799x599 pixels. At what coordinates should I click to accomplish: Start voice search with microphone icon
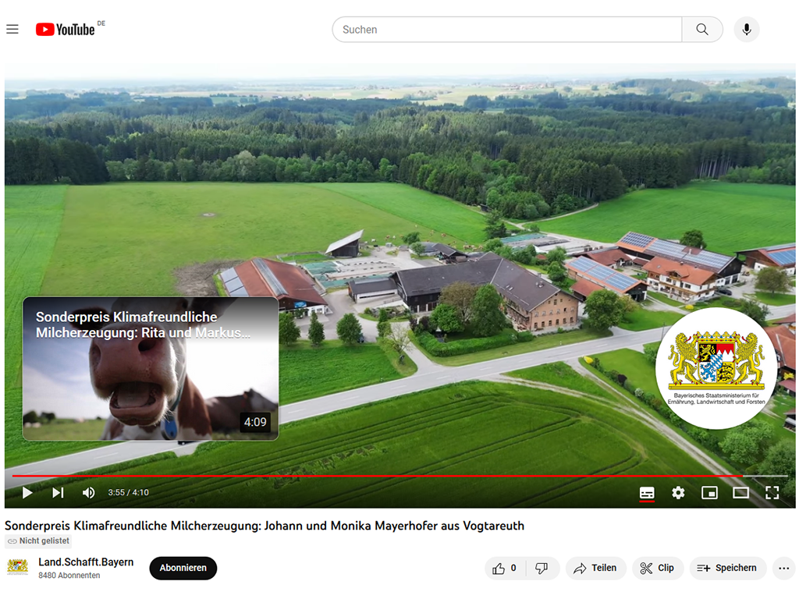point(747,30)
